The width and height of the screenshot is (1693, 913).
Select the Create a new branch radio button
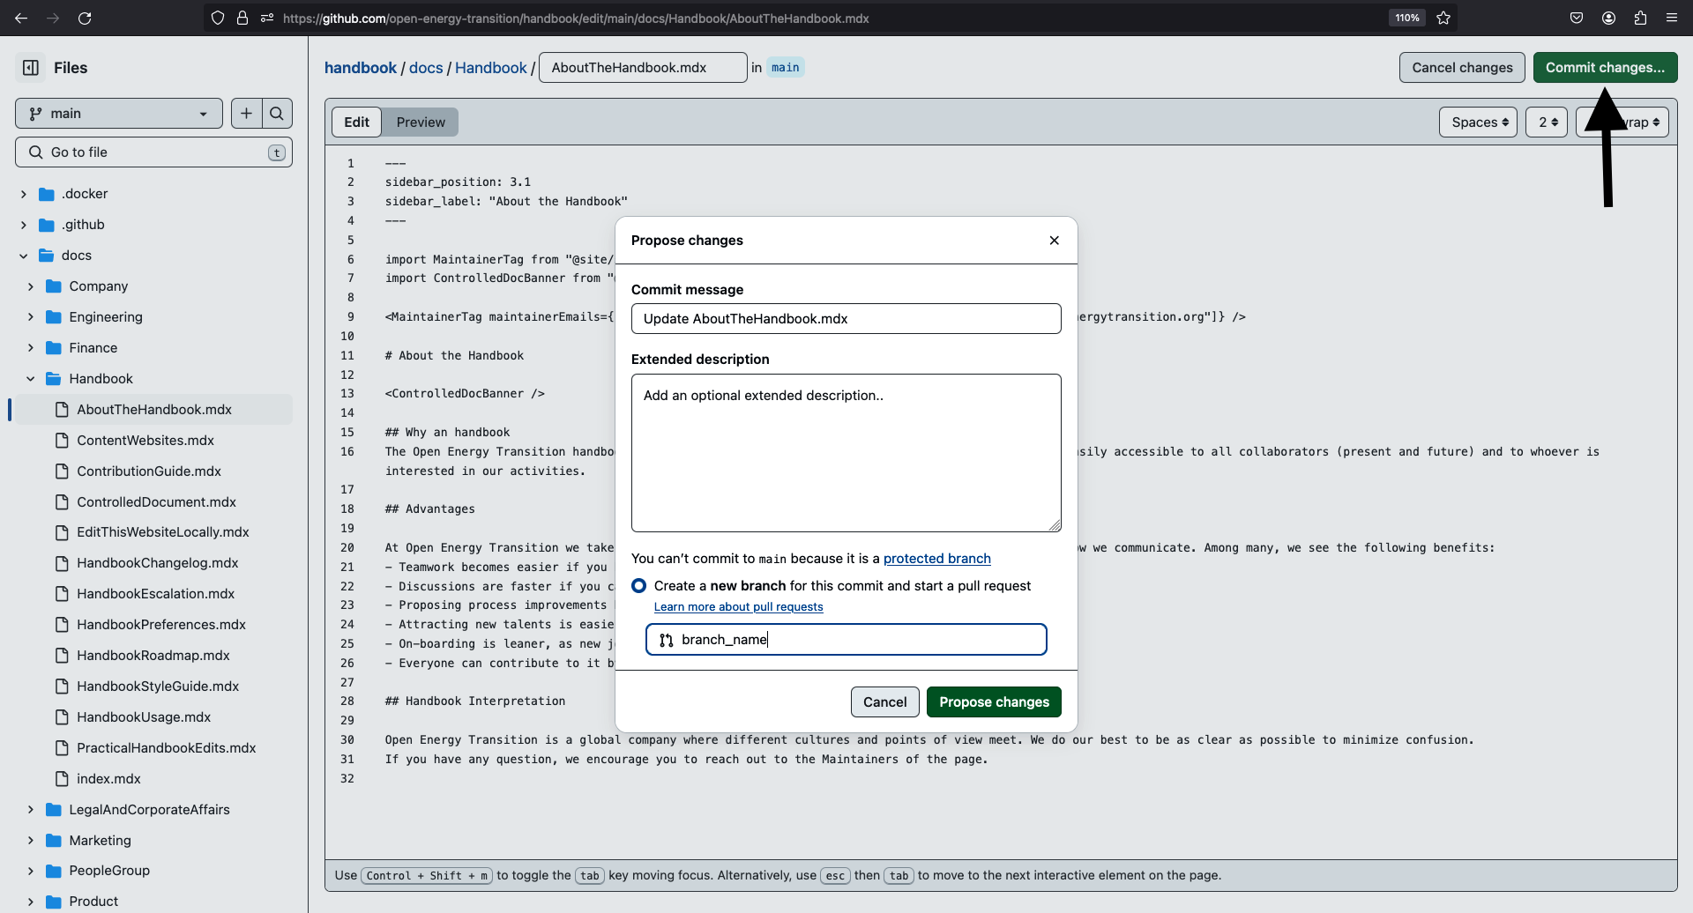(x=639, y=586)
